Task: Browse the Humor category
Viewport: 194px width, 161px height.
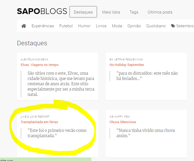Action: tap(84, 26)
